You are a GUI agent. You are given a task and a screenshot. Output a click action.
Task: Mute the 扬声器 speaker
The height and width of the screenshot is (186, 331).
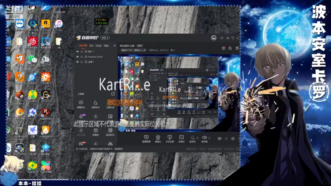tap(204, 139)
